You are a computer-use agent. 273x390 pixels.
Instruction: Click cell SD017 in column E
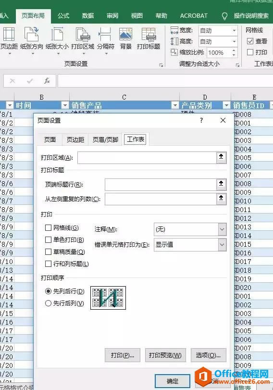tap(253, 262)
